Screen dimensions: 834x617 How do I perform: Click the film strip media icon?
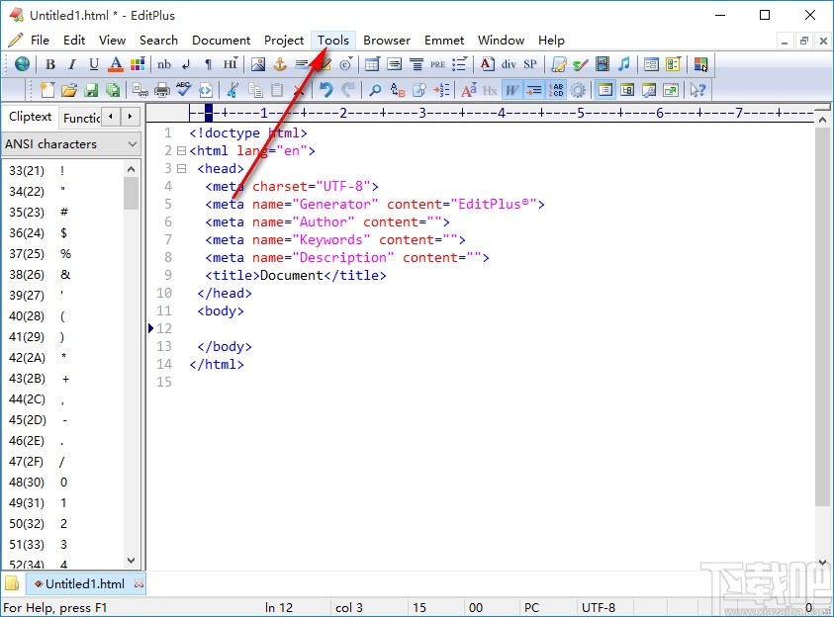click(602, 64)
